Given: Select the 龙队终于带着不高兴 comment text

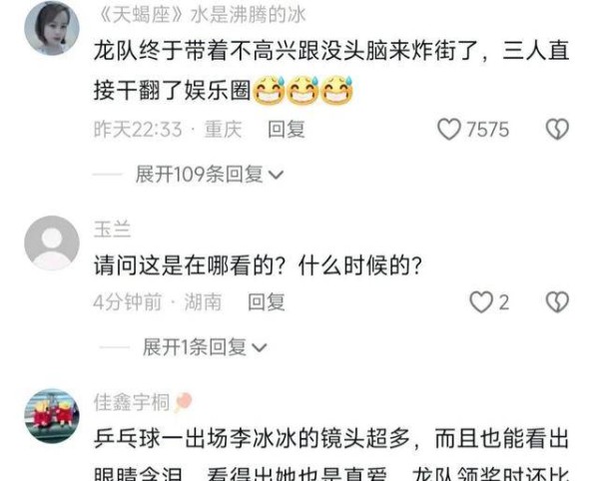Looking at the screenshot, I should 331,71.
